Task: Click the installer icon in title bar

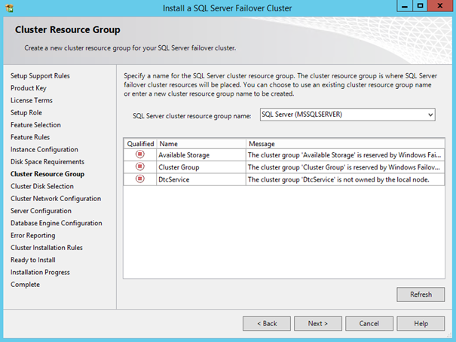Action: click(9, 8)
